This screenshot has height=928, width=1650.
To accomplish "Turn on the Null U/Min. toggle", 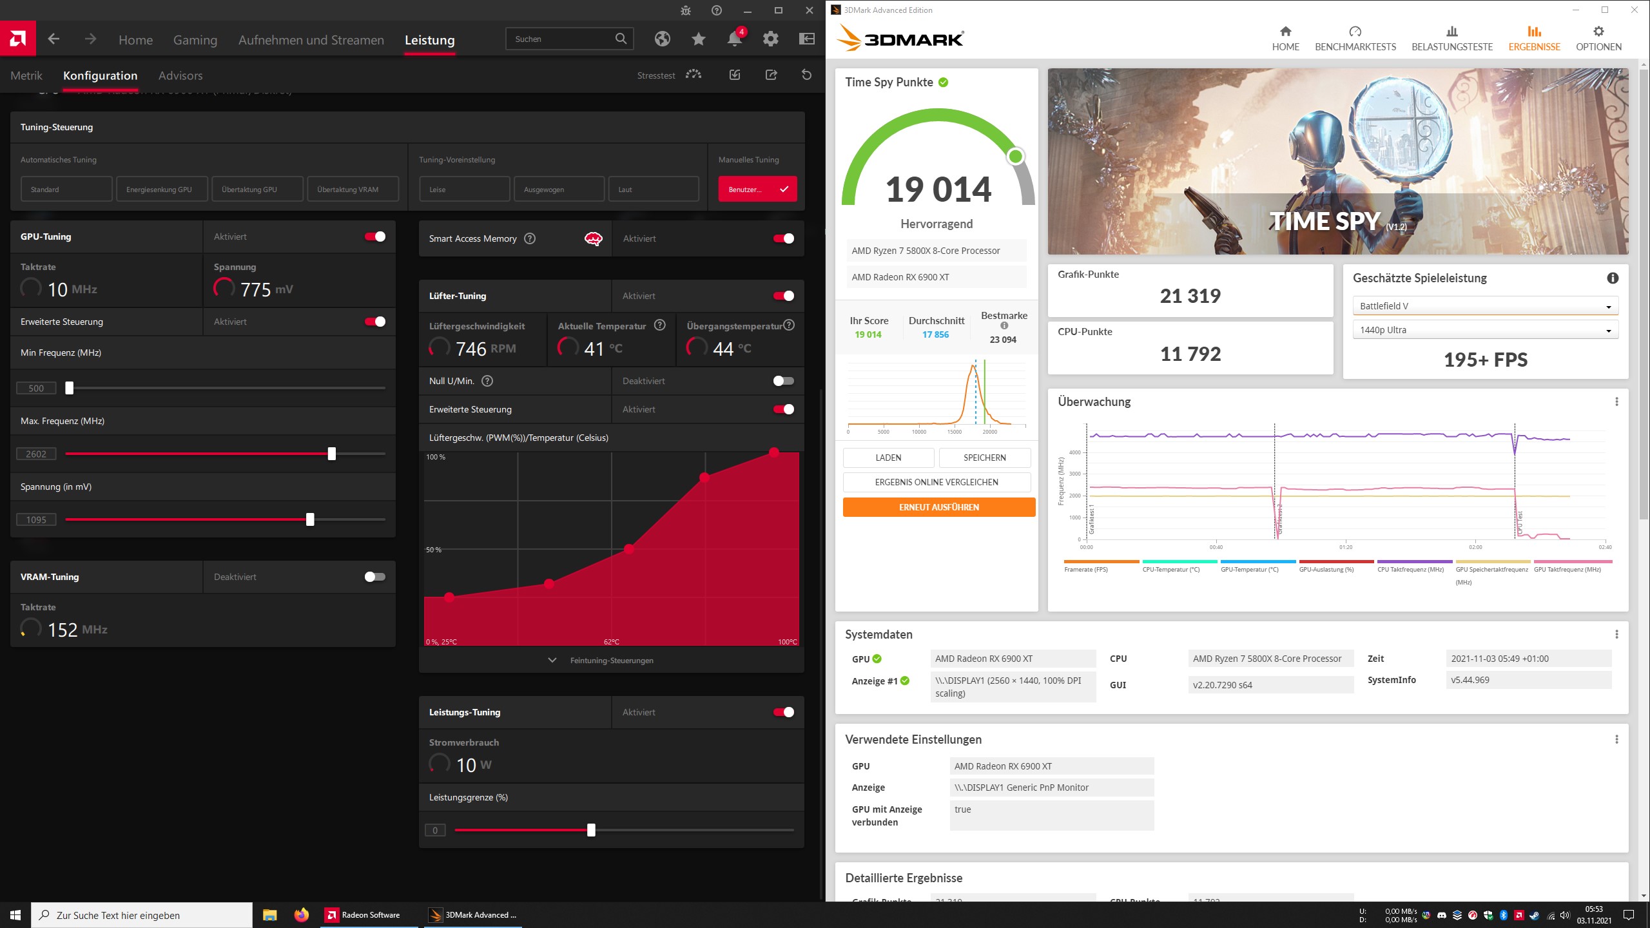I will point(783,381).
